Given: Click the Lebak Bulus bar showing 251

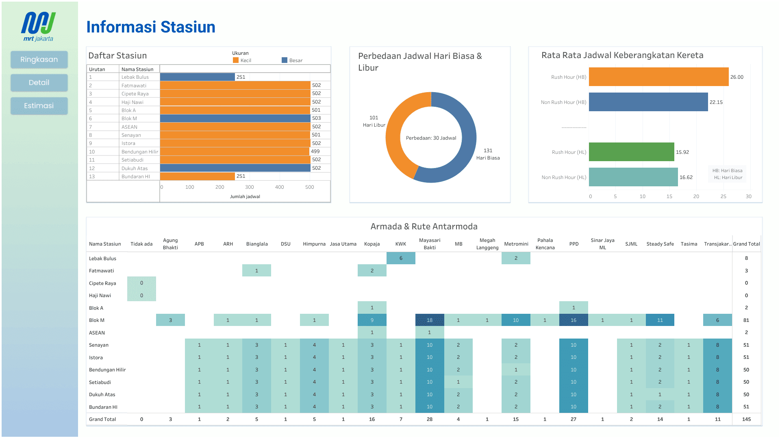Looking at the screenshot, I should click(x=197, y=77).
